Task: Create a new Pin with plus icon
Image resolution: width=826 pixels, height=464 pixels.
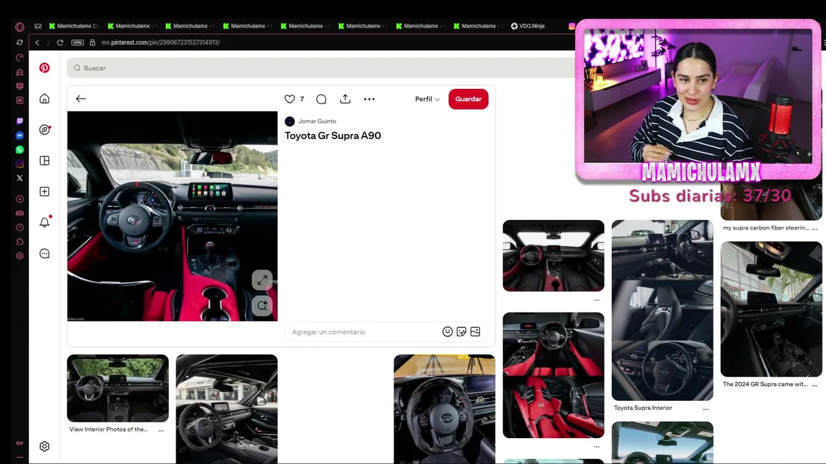Action: click(x=45, y=191)
